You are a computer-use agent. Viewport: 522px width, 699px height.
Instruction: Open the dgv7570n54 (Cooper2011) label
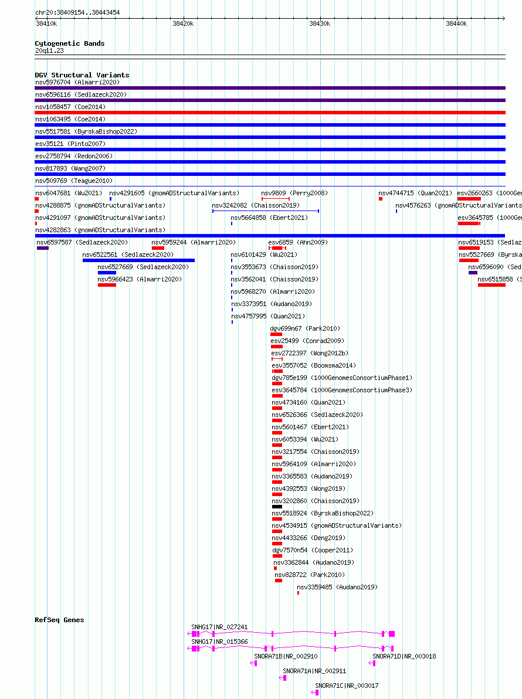(313, 551)
